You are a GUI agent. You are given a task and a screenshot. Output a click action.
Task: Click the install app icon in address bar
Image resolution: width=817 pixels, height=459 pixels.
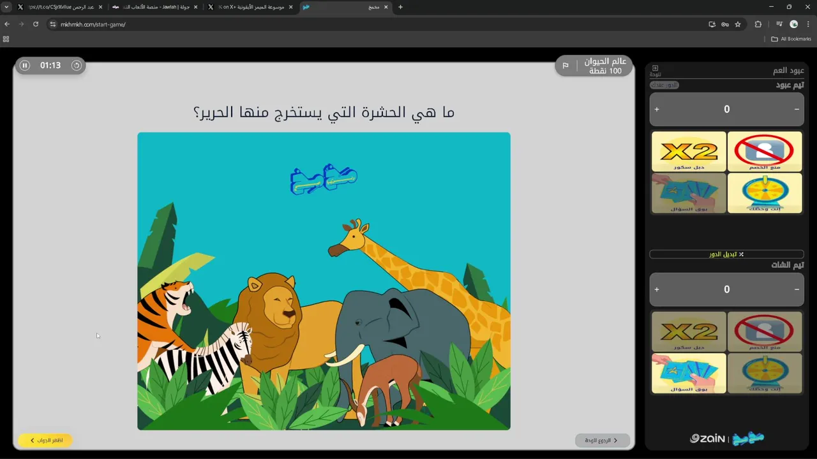click(712, 24)
